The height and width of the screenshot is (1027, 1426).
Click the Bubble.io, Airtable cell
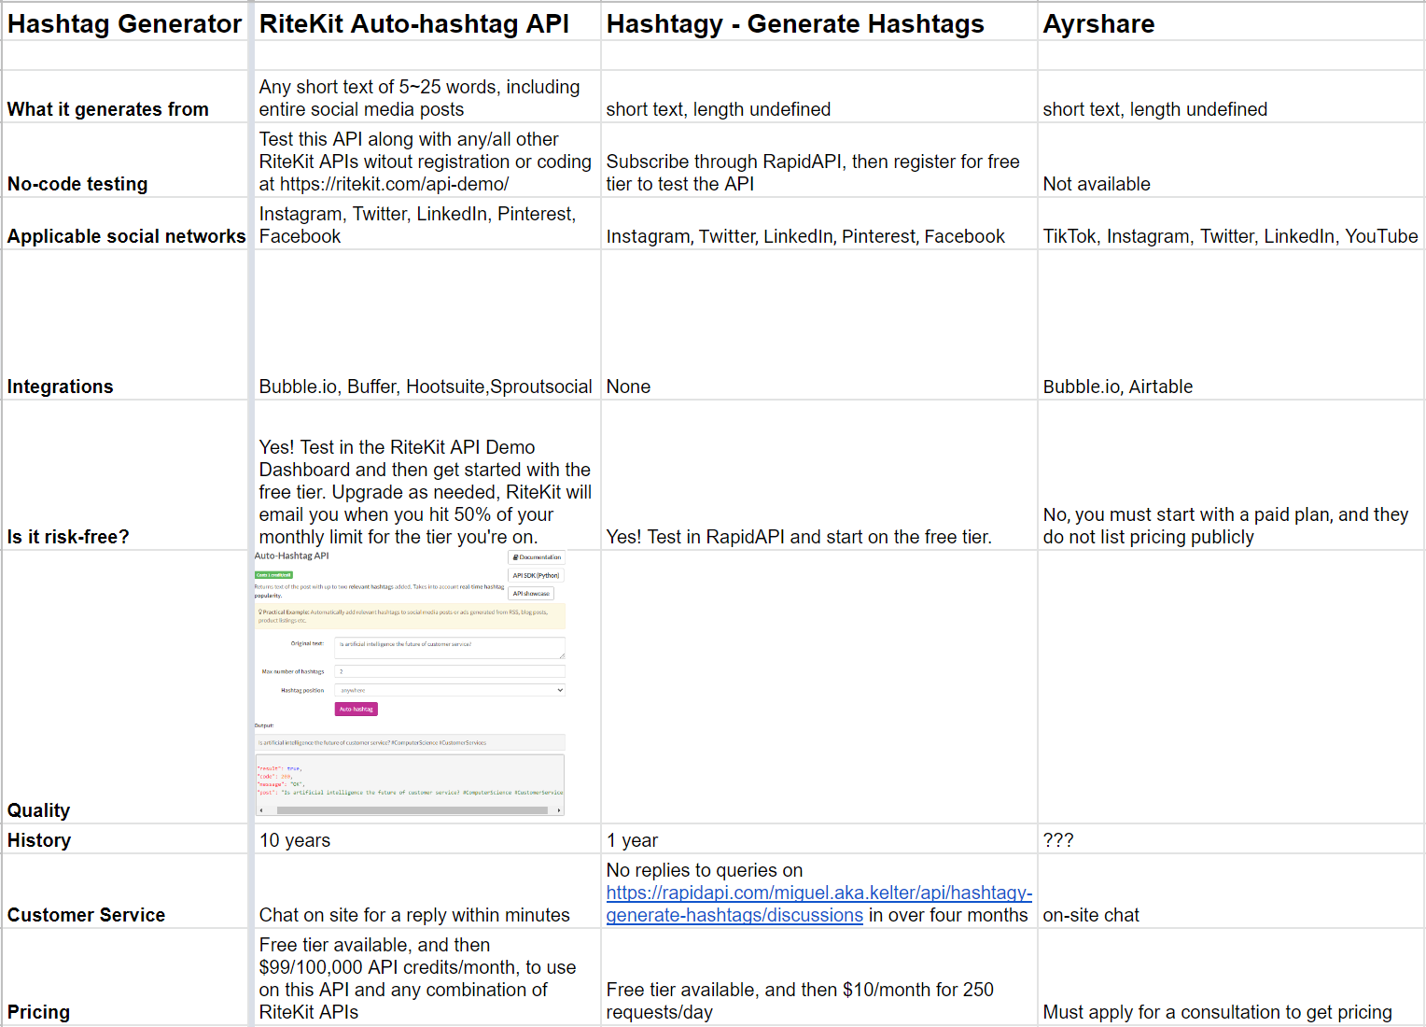pyautogui.click(x=1231, y=325)
